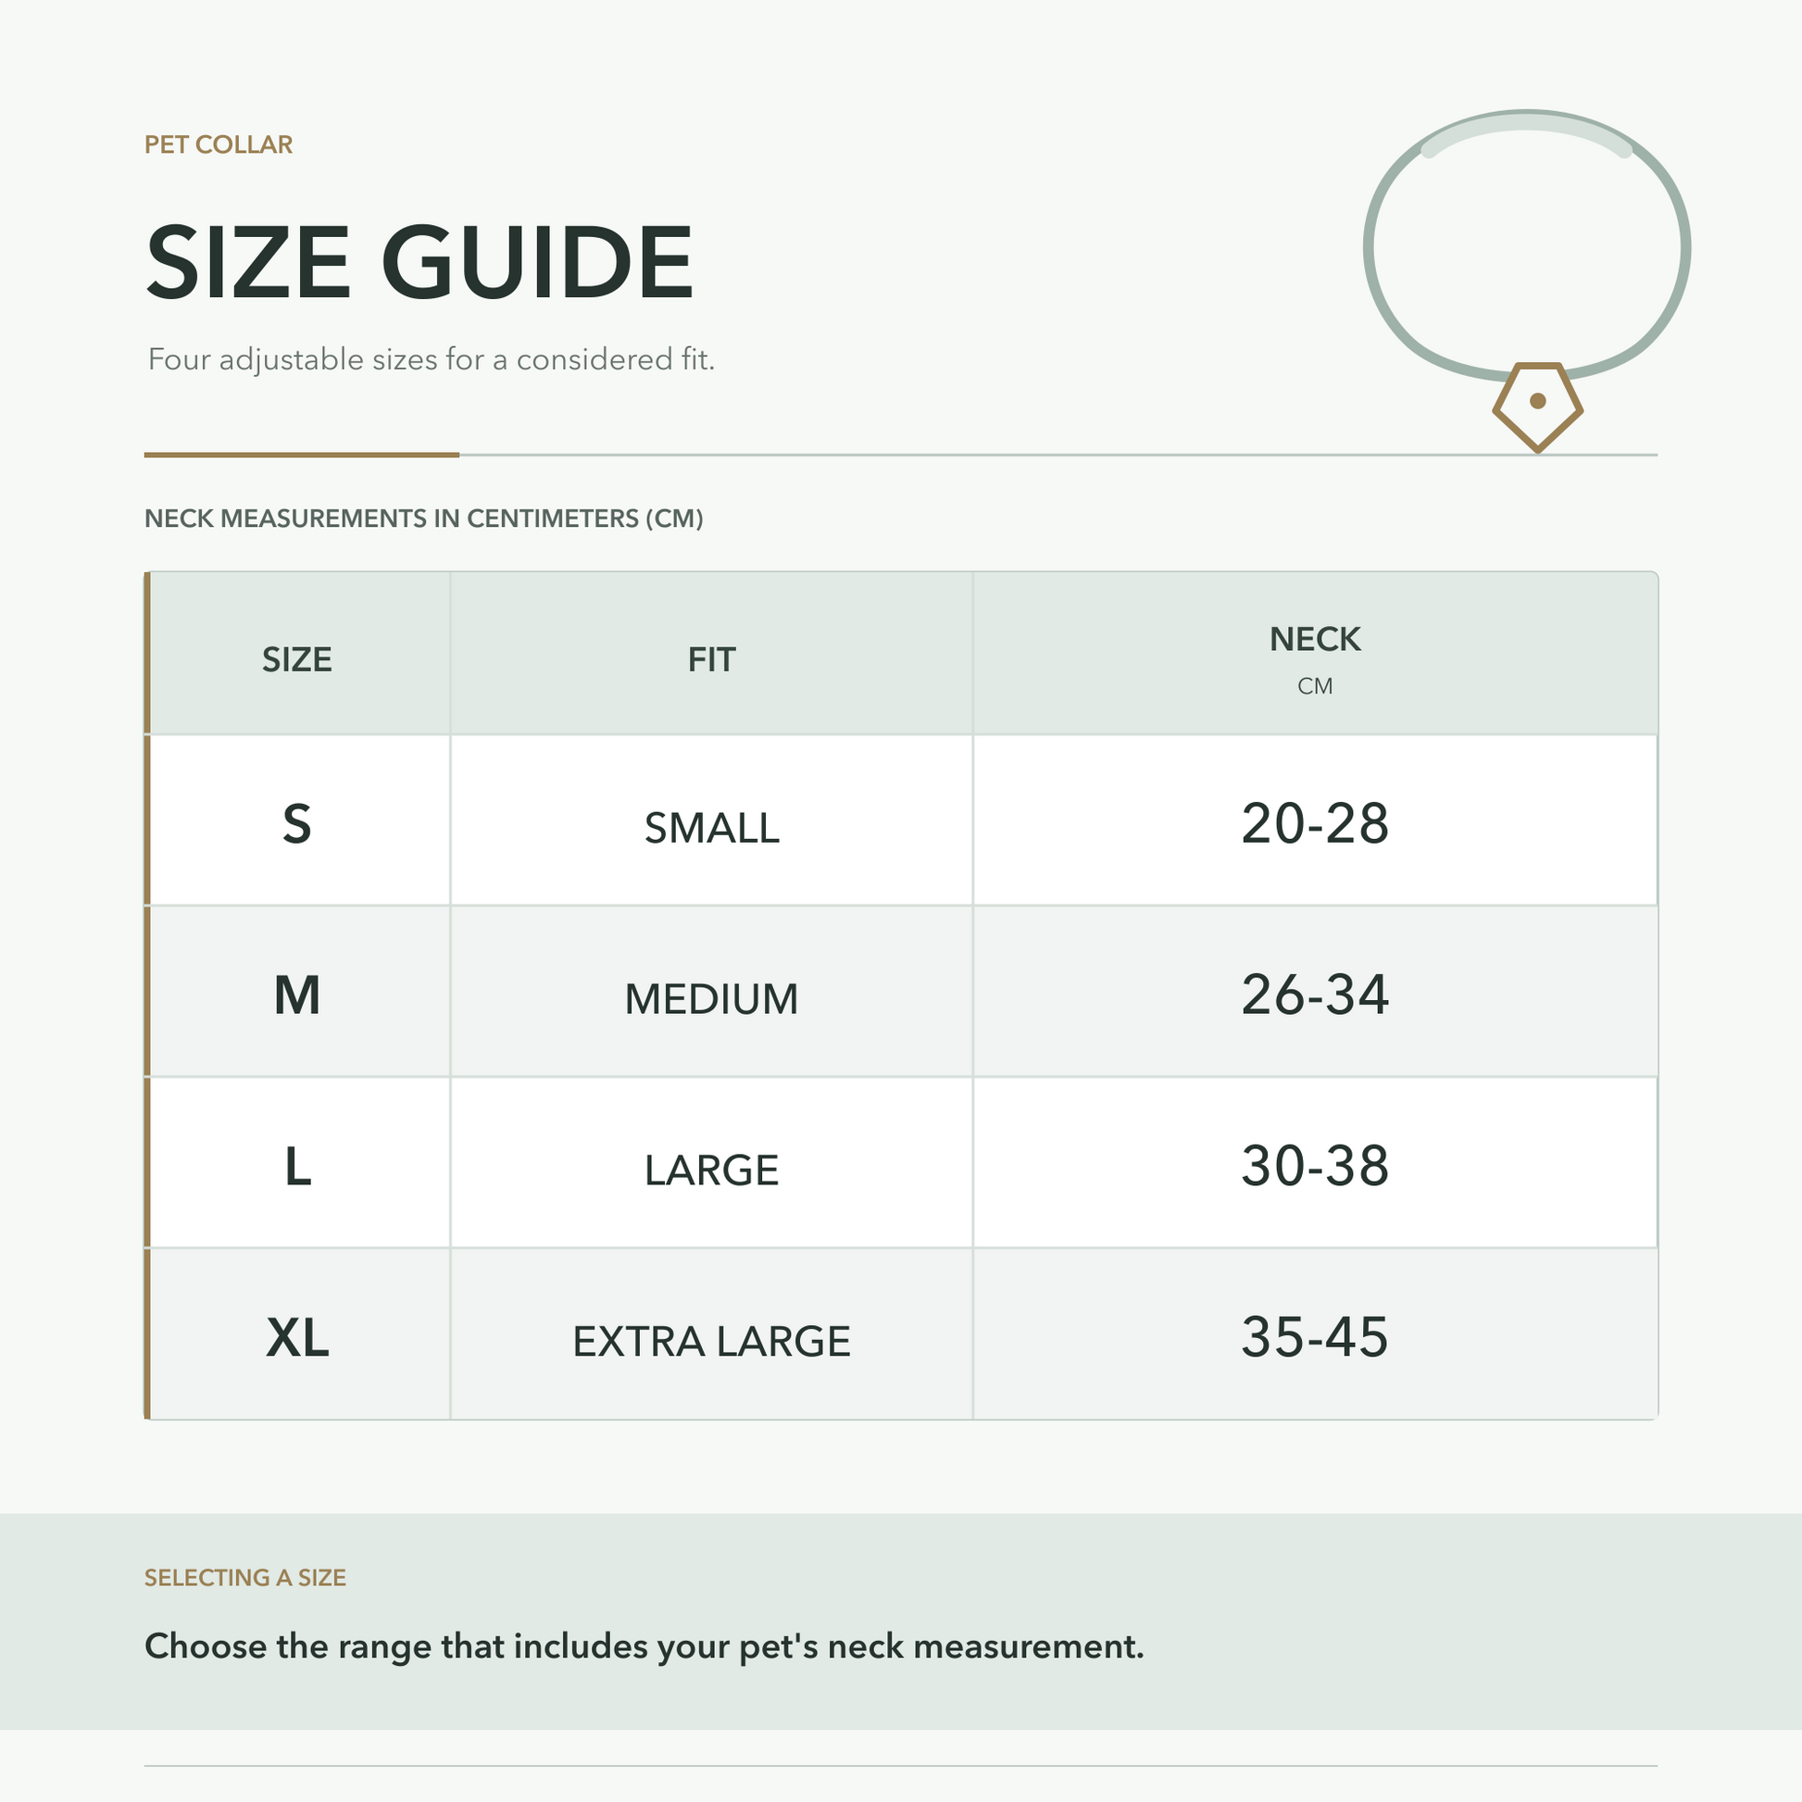Click the NECK CM column header
The width and height of the screenshot is (1802, 1802).
[1315, 658]
